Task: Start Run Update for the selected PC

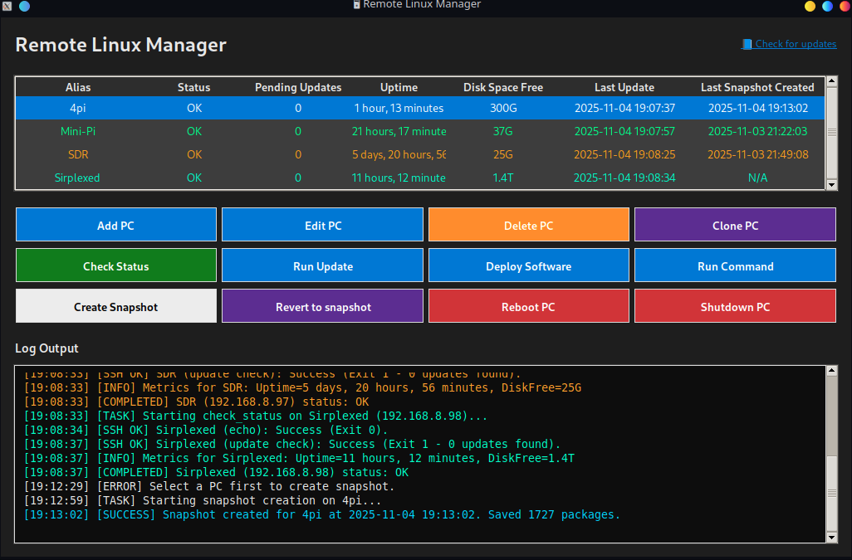Action: click(x=322, y=266)
